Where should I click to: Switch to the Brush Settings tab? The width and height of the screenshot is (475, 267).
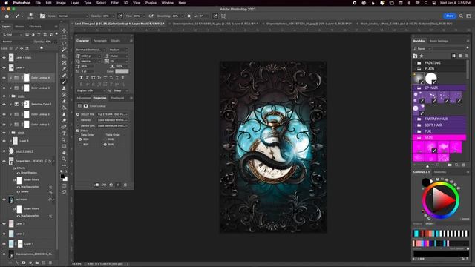tap(439, 41)
